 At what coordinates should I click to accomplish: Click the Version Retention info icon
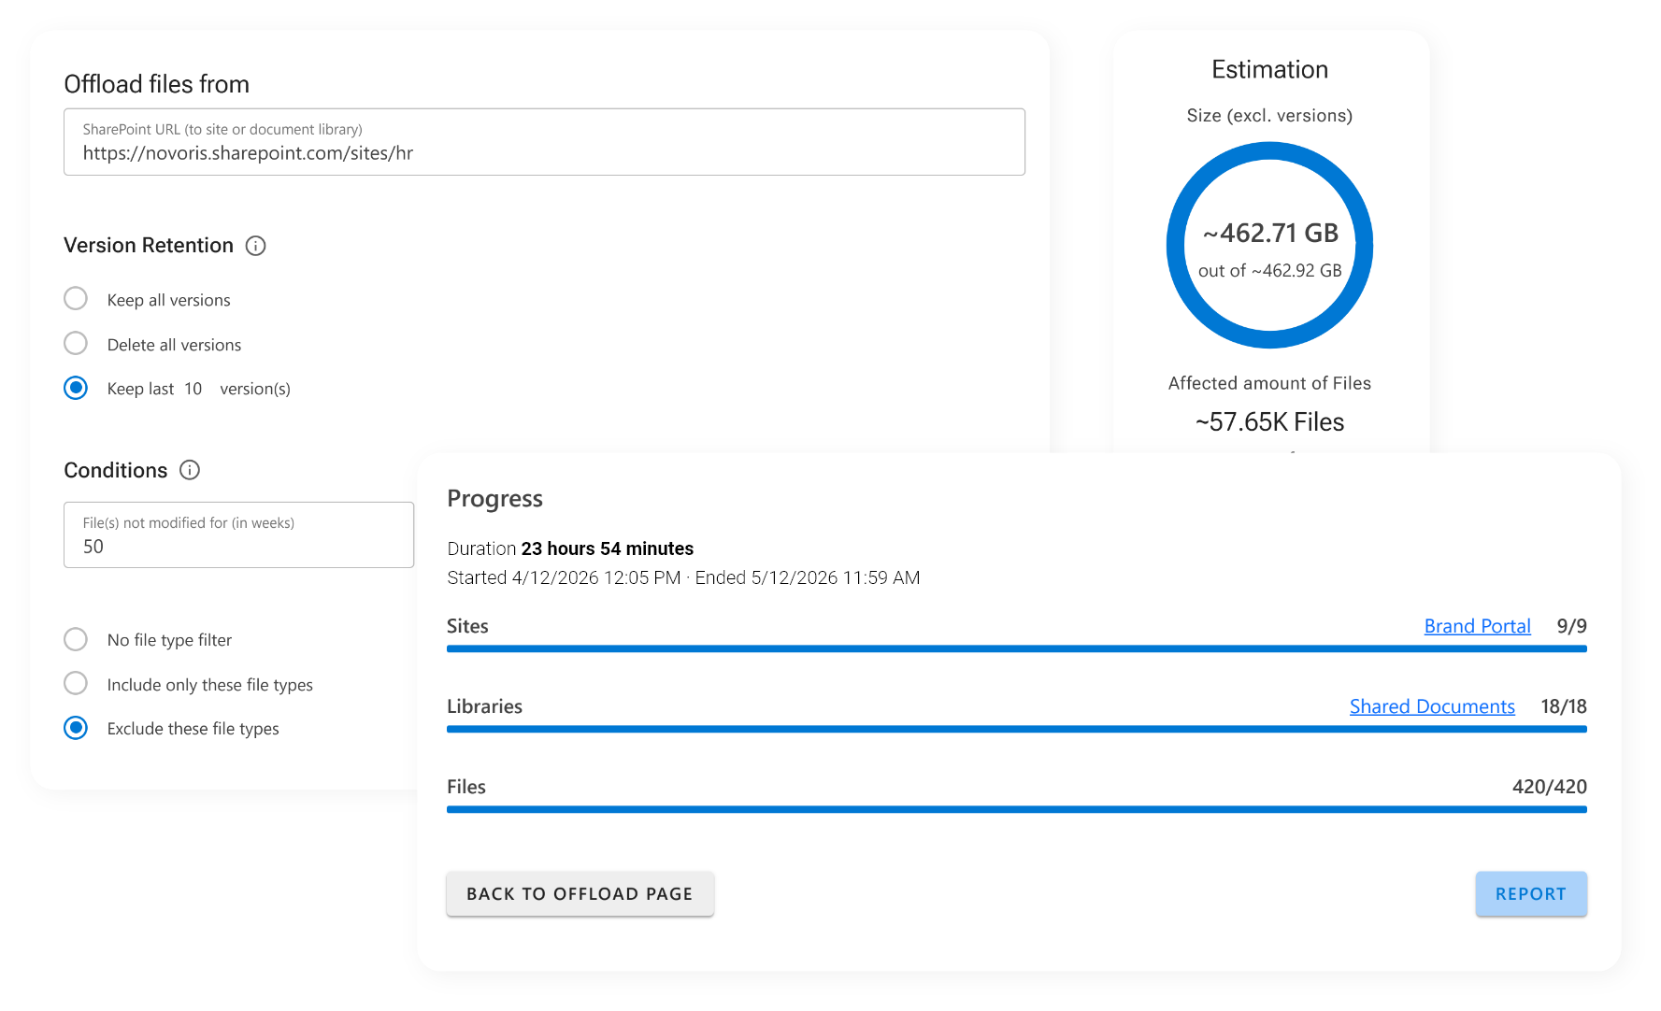[x=255, y=246]
